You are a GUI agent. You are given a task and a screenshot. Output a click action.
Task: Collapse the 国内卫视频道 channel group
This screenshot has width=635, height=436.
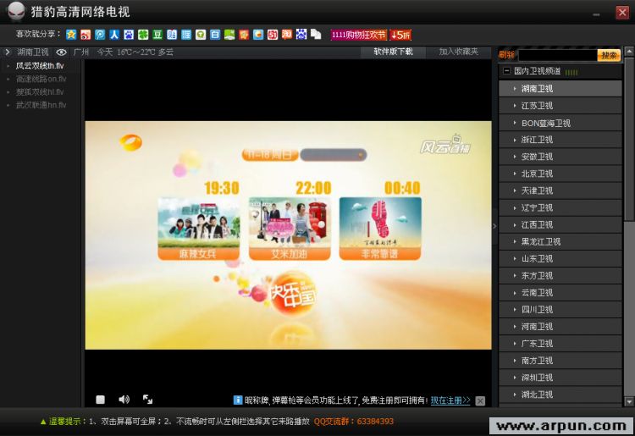pyautogui.click(x=506, y=71)
